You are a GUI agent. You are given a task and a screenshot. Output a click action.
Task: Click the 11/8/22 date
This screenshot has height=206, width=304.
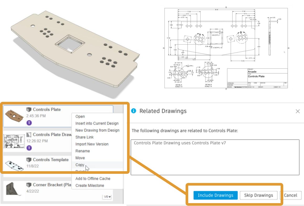(x=33, y=166)
